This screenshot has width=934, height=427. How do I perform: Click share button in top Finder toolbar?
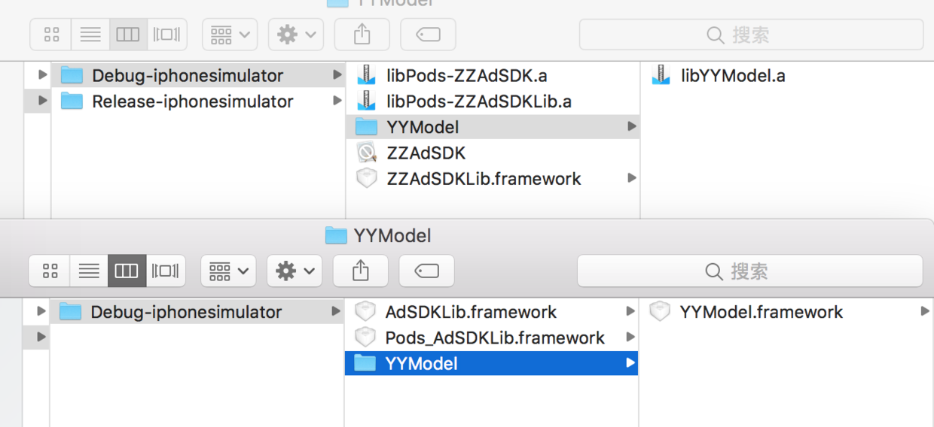tap(362, 35)
